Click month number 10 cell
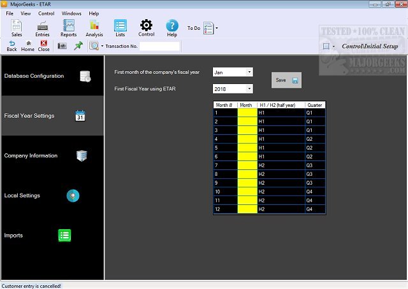 [225, 192]
